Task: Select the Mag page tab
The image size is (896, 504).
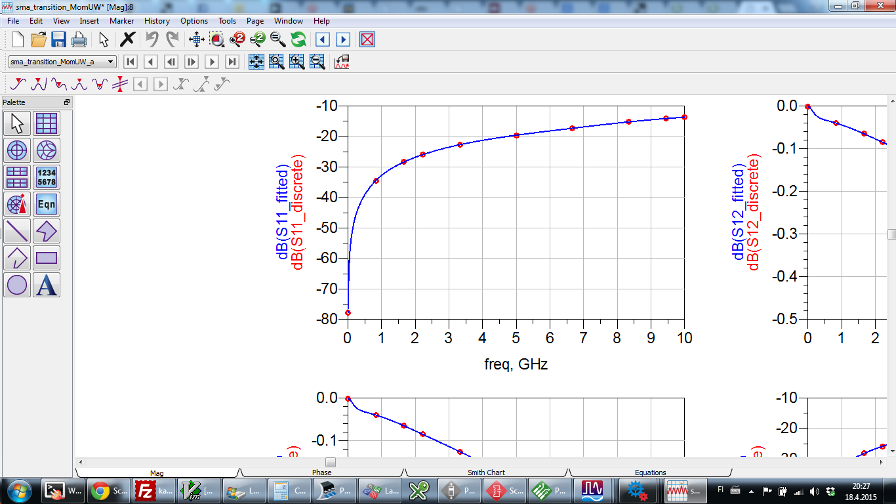Action: coord(157,472)
